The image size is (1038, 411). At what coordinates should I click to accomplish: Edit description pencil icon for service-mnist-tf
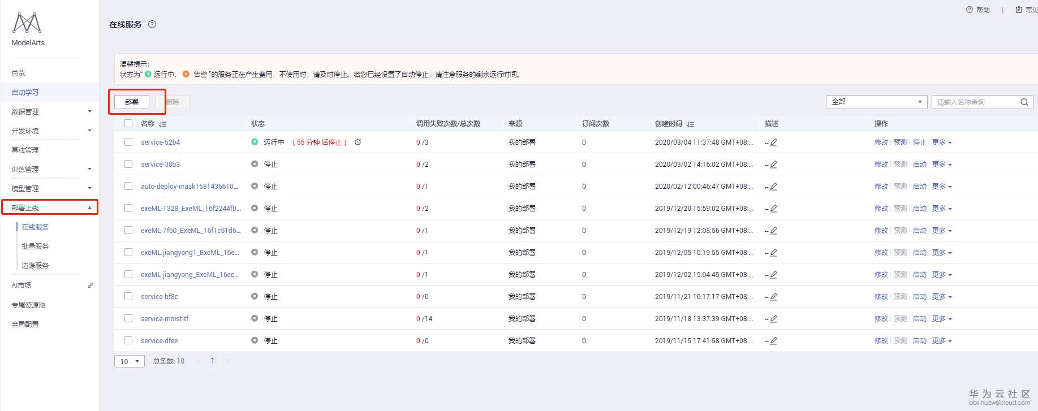point(773,319)
